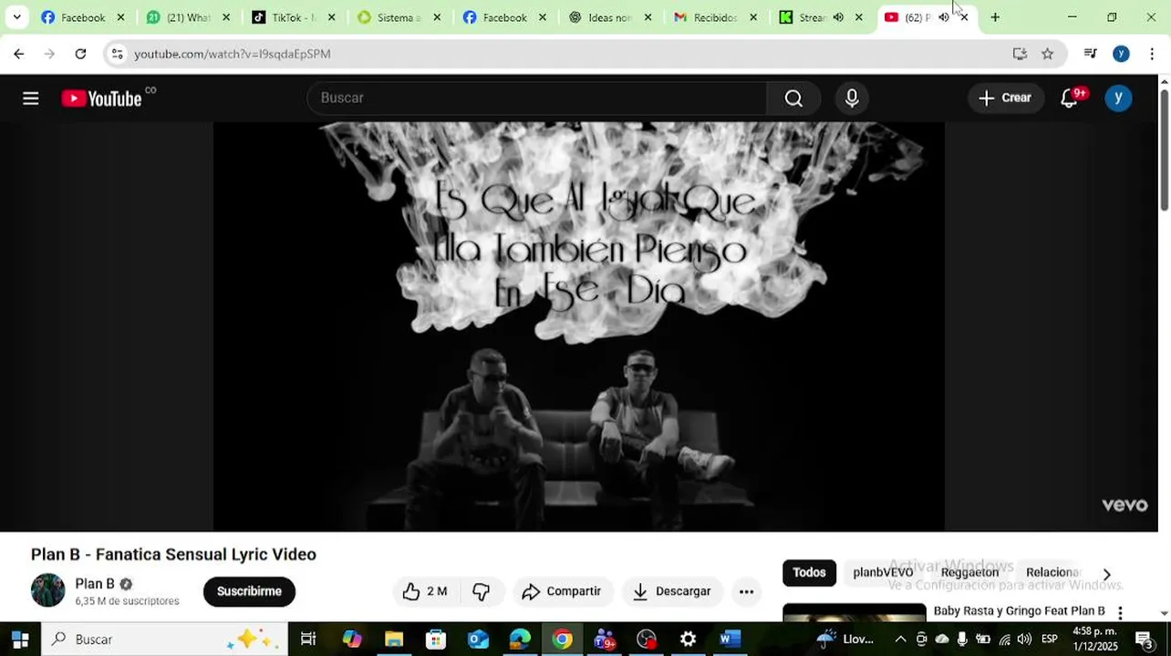View site information icon in address bar
Image resolution: width=1171 pixels, height=656 pixels.
pos(117,54)
